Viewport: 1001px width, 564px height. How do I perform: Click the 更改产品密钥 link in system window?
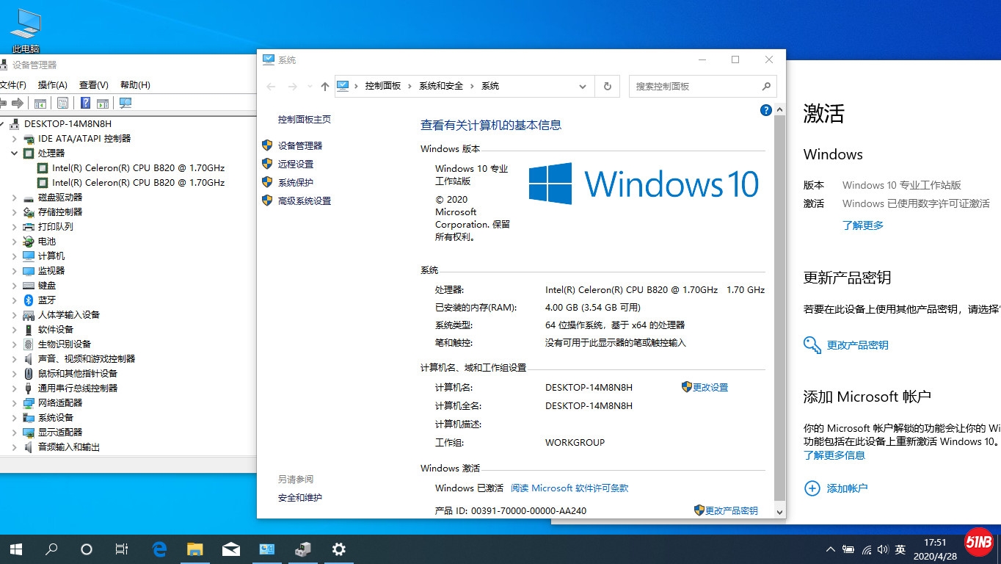(731, 510)
